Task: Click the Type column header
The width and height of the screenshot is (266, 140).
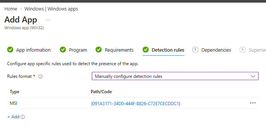Action: pos(15,92)
